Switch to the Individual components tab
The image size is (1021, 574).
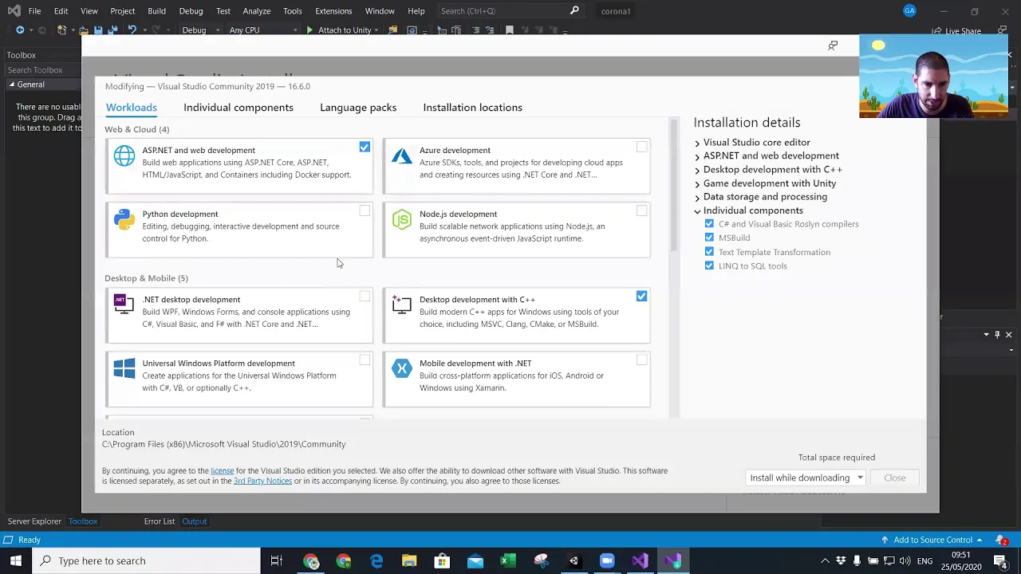[238, 108]
